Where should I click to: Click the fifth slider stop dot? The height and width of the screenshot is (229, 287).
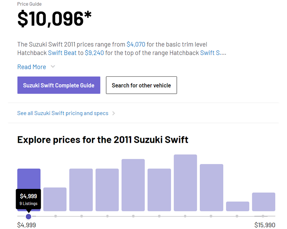(x=133, y=216)
